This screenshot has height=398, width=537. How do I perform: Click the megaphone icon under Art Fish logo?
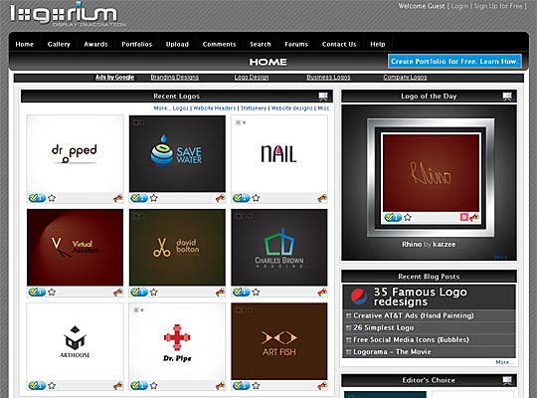322,386
